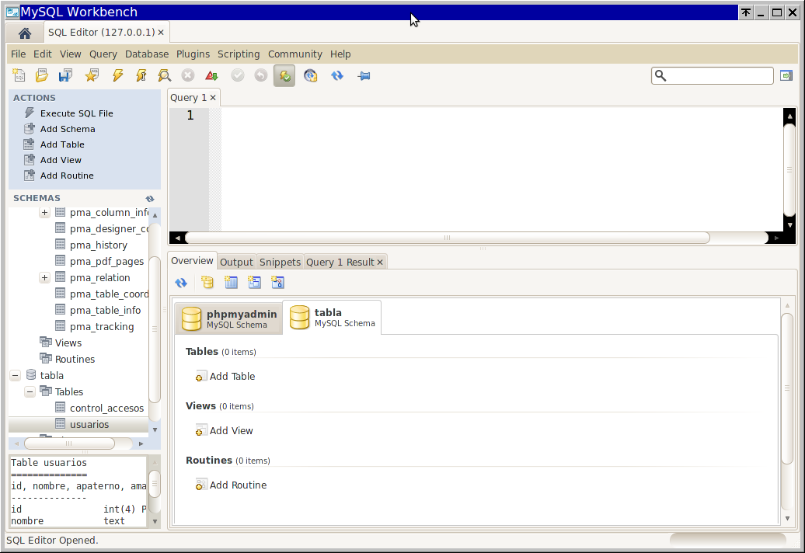Image resolution: width=805 pixels, height=553 pixels.
Task: Toggle the pin tab results icon
Action: pyautogui.click(x=364, y=75)
